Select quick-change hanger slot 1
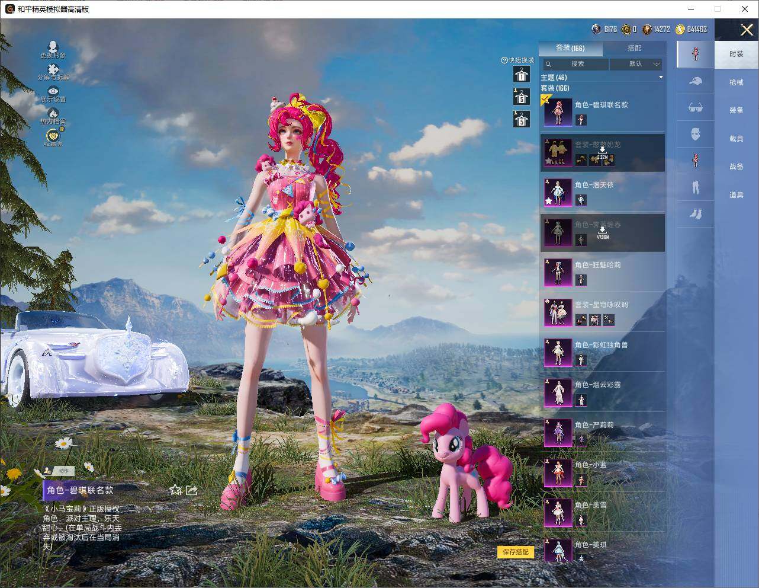This screenshot has height=588, width=759. (x=521, y=75)
